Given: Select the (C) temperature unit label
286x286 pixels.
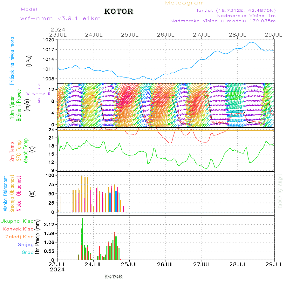Looking at the screenshot, I should (32, 149).
